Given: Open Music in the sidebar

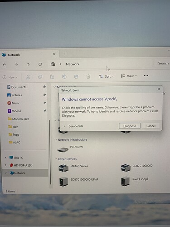Looking at the screenshot, I should 14,103.
